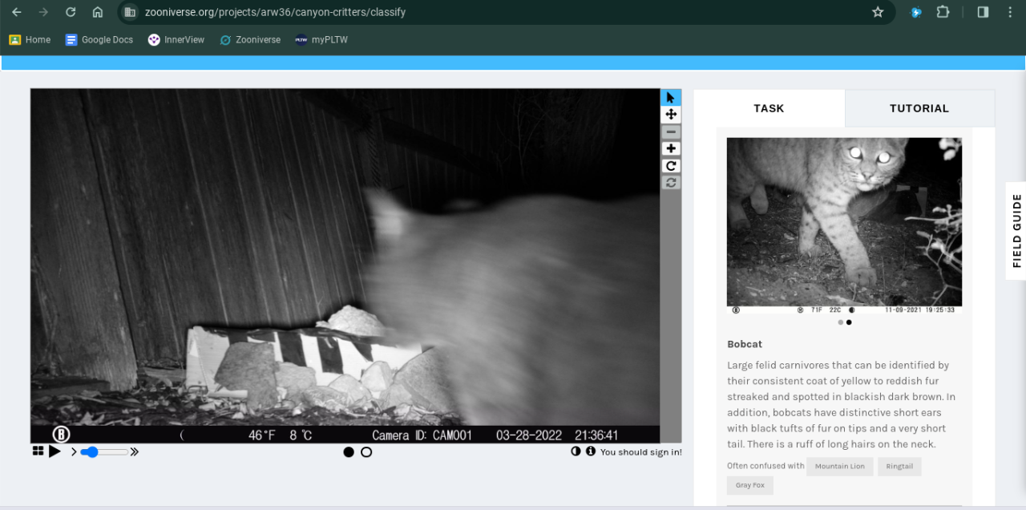The height and width of the screenshot is (510, 1026).
Task: Open the FIELD GUIDE side tab
Action: 1016,230
